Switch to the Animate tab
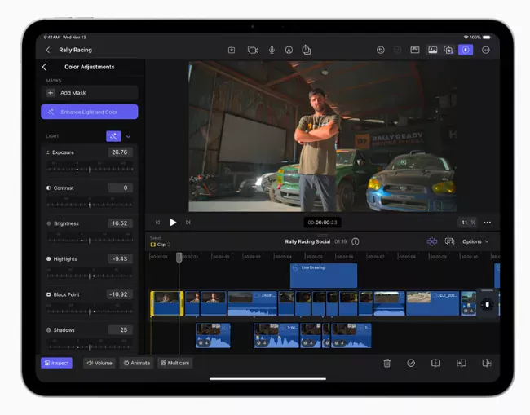Viewport: 530px width, 415px height. [136, 363]
